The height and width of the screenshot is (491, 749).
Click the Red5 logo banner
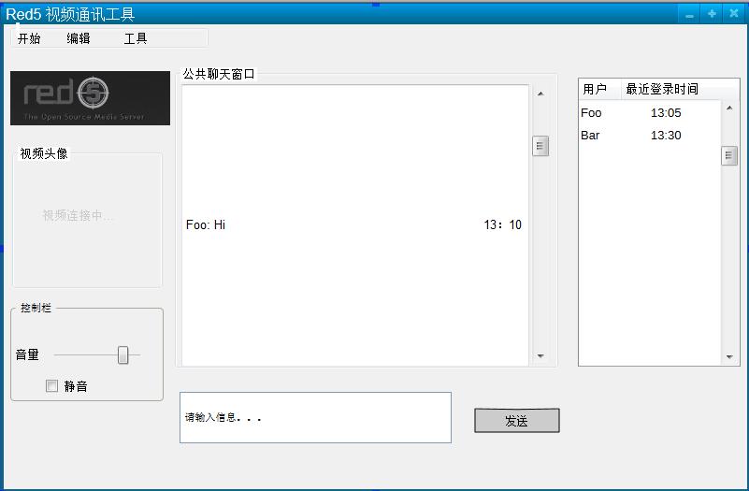point(91,98)
